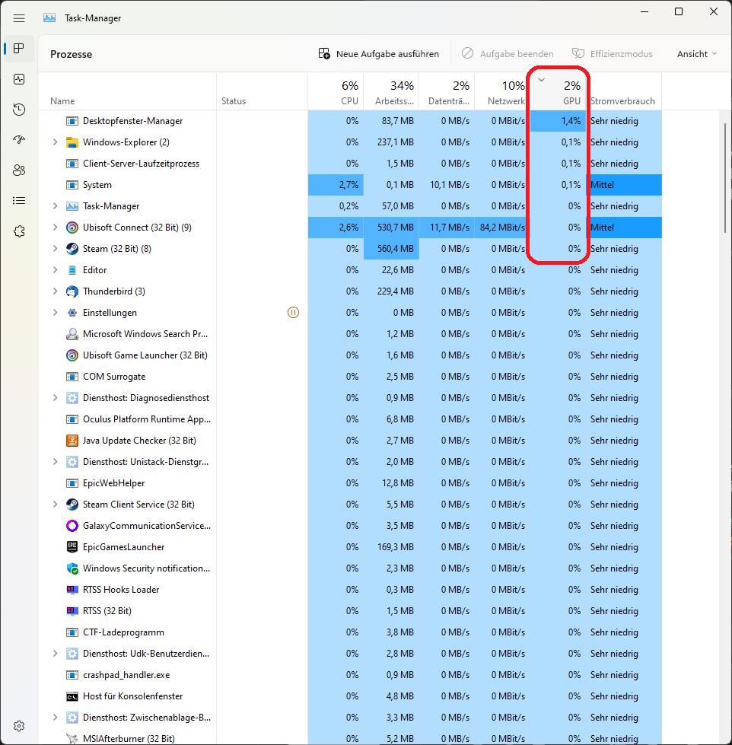Expand the Einstellungen process group
The image size is (732, 745).
pos(55,313)
